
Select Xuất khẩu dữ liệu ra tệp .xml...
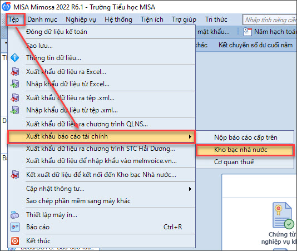click(x=102, y=98)
